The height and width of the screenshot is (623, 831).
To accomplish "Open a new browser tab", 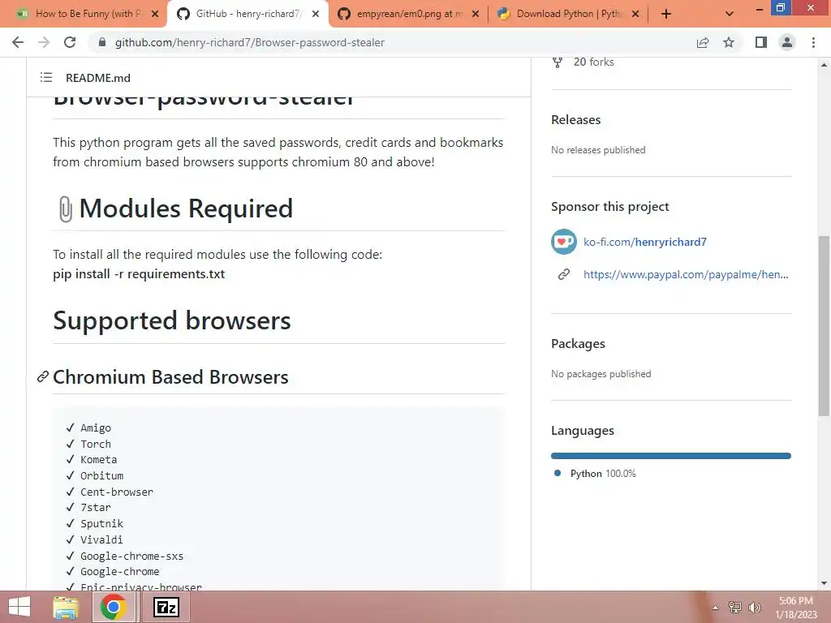I will pos(666,14).
